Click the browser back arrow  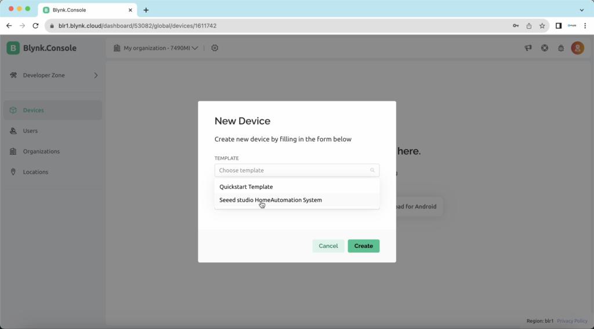point(9,25)
